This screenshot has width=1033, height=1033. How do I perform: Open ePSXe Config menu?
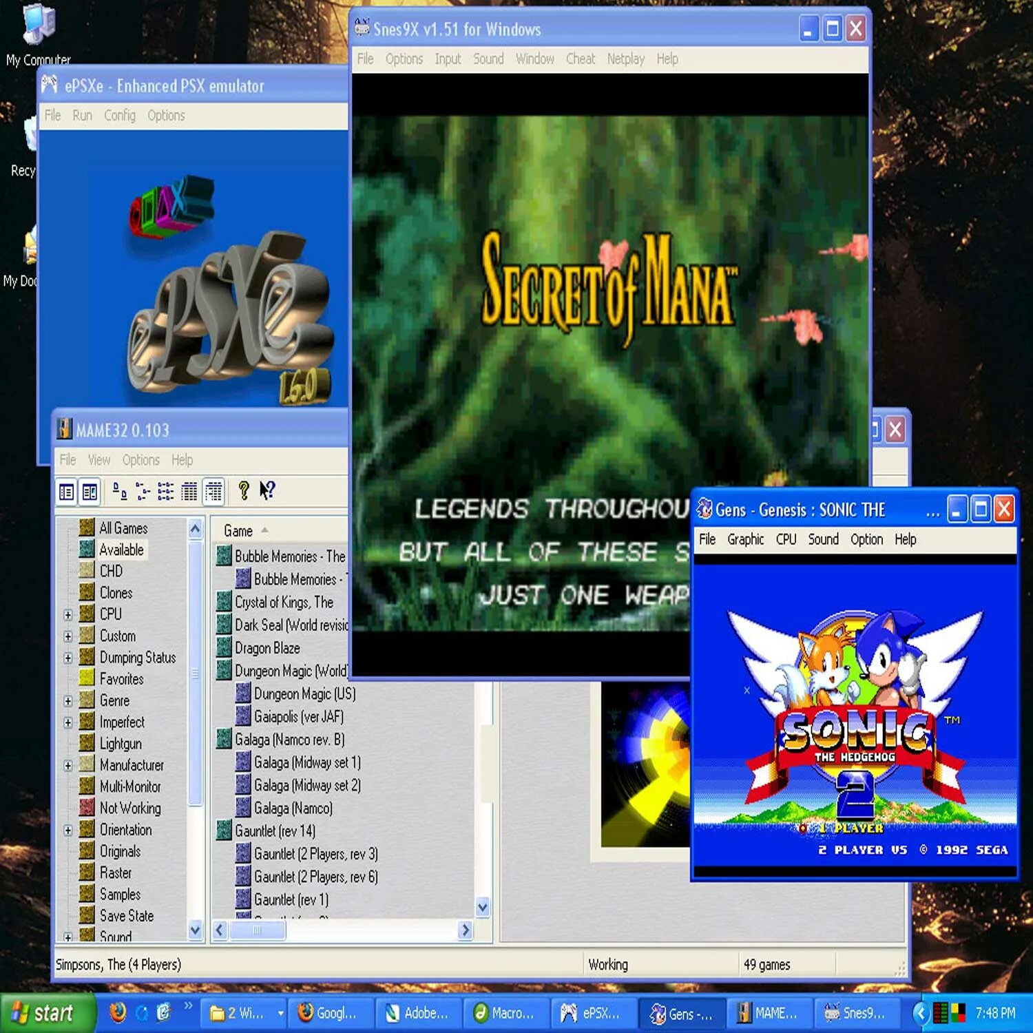(x=120, y=115)
